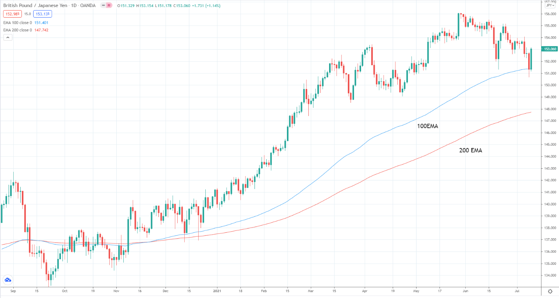Click the 145.000 price scale label
This screenshot has height=298, width=559.
click(x=550, y=145)
